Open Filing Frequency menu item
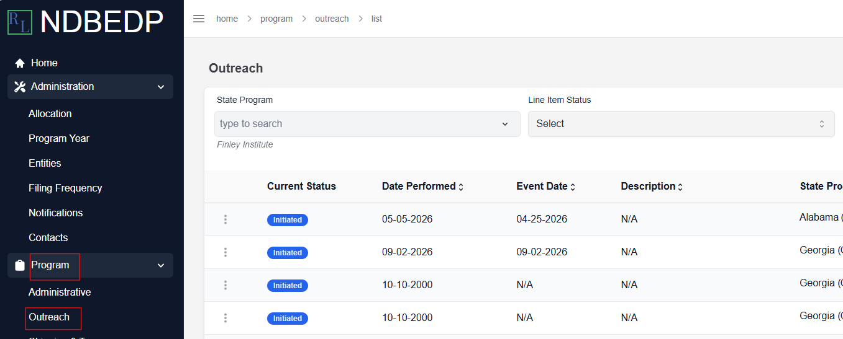This screenshot has height=339, width=843. click(65, 188)
